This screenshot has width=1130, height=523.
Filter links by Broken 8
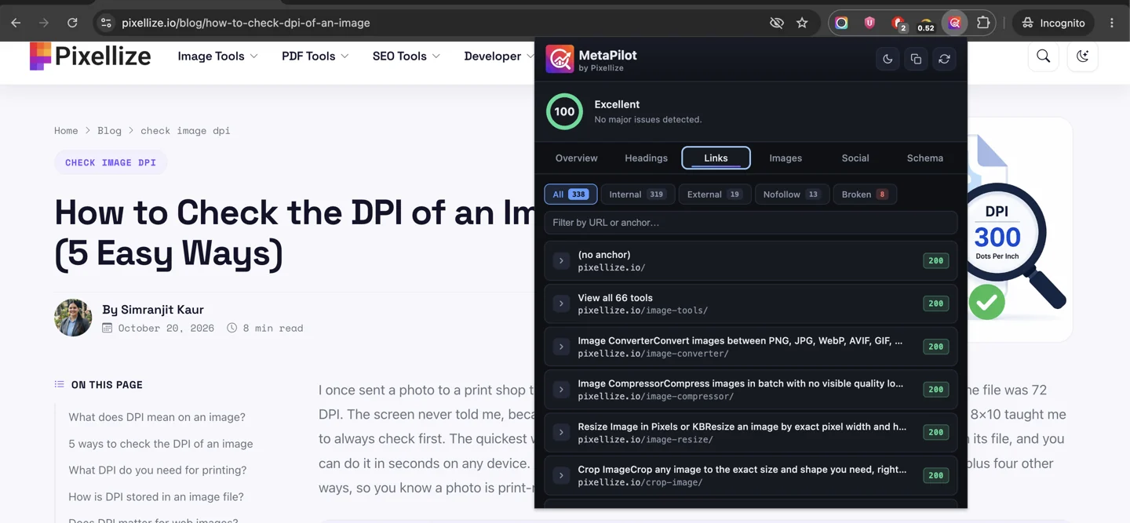pyautogui.click(x=865, y=194)
